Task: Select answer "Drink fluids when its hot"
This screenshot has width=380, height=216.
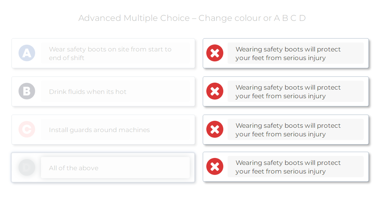Action: coord(88,92)
